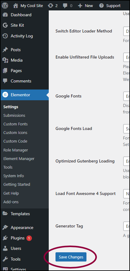Screen dimensions: 130x271
Task: Open Elementor Settings submenu link
Action: click(11, 107)
